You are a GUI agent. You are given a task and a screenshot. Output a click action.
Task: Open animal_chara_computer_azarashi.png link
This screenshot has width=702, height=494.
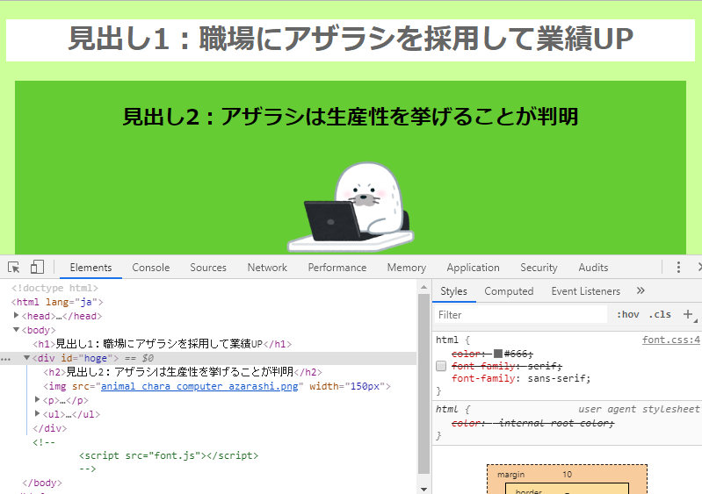(x=199, y=386)
